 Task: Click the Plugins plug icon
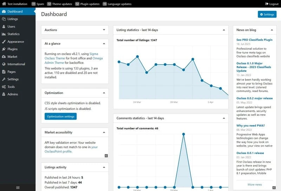[4, 49]
